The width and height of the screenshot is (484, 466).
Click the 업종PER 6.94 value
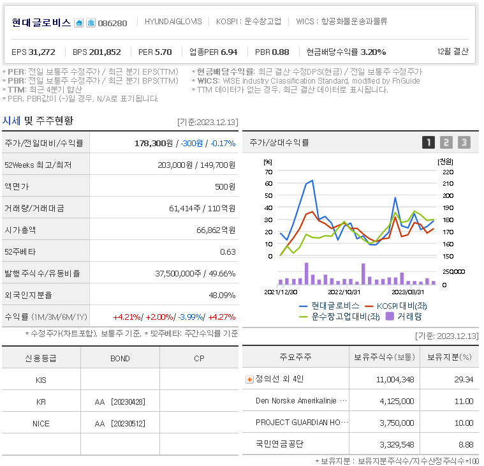pos(213,52)
